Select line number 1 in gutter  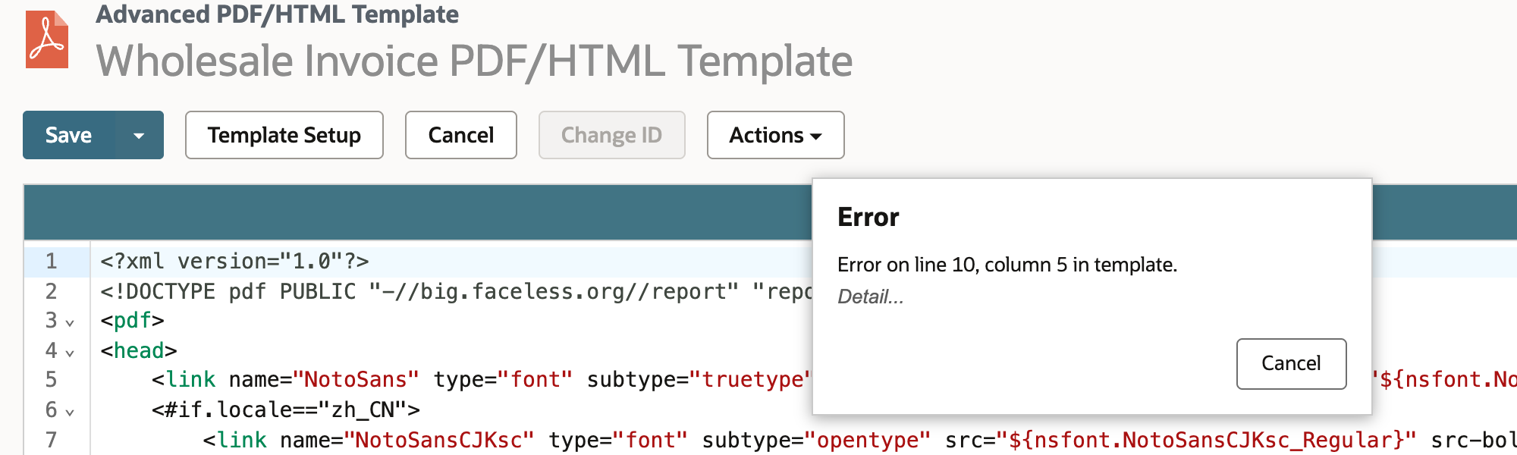(x=51, y=261)
